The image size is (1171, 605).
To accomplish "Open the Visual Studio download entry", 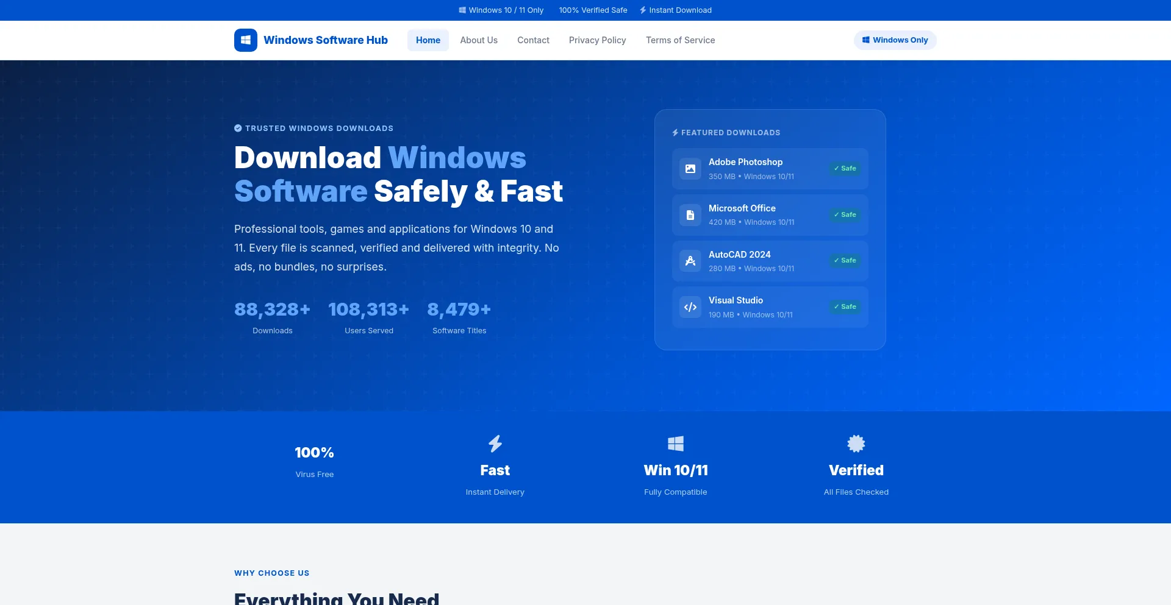I will point(770,307).
